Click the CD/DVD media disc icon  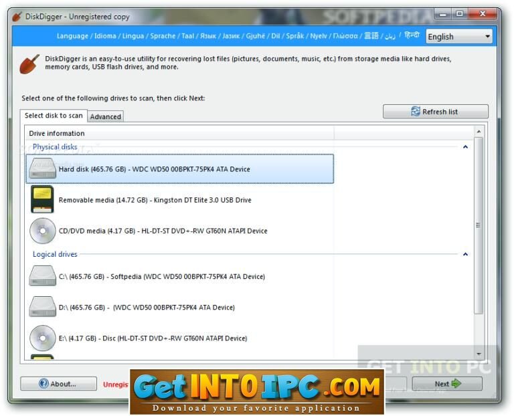43,231
